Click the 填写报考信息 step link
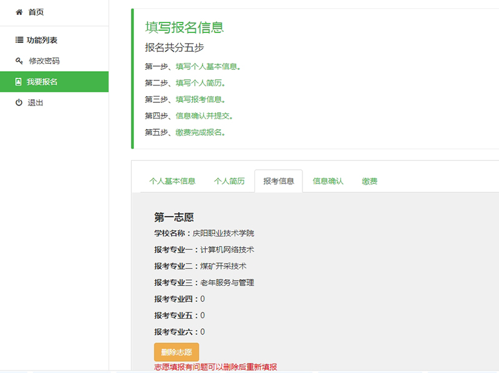 200,100
